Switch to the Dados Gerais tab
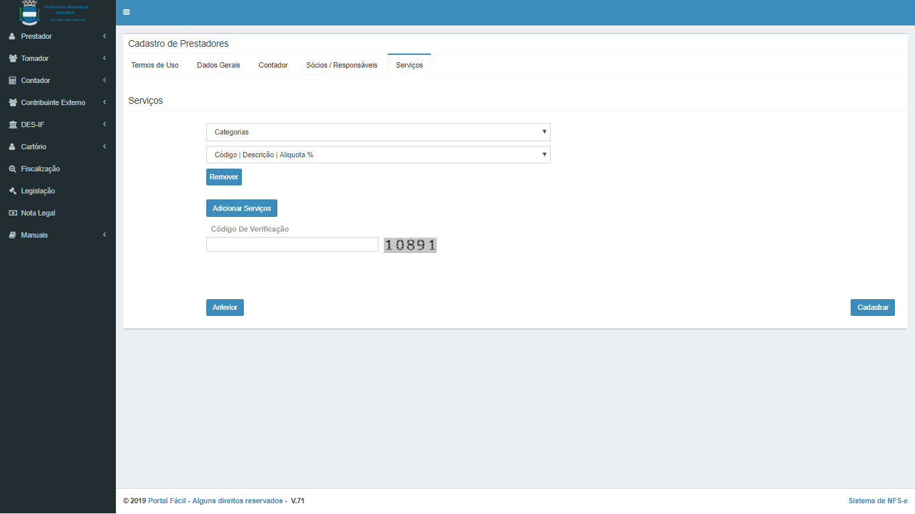The height and width of the screenshot is (514, 915). [218, 65]
